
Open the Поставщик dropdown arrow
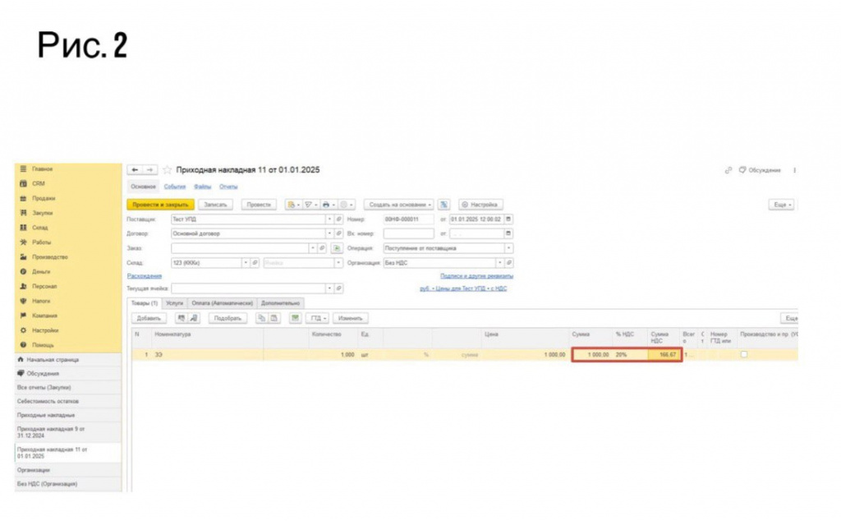[329, 219]
